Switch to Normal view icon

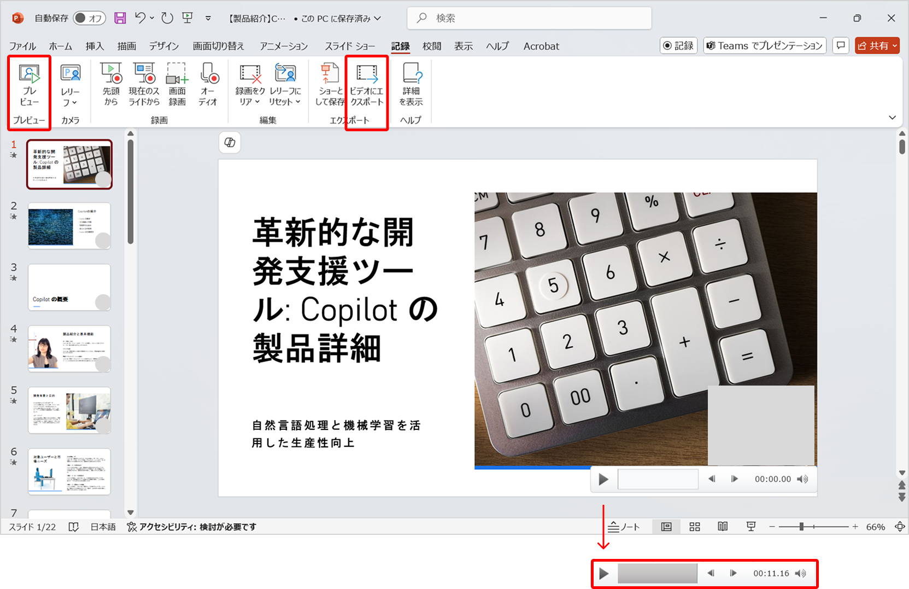[x=666, y=527]
